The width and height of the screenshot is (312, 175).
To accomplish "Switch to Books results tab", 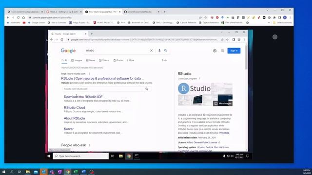I will pyautogui.click(x=118, y=60).
